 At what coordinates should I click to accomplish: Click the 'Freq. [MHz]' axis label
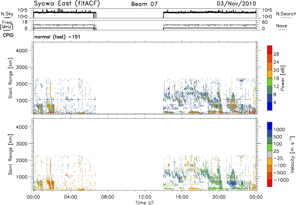point(7,25)
